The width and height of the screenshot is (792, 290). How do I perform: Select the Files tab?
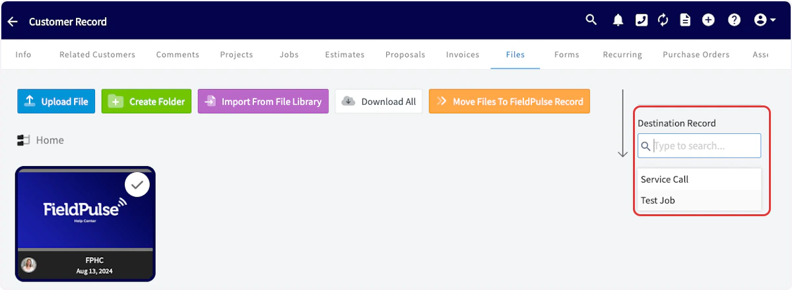tap(515, 55)
